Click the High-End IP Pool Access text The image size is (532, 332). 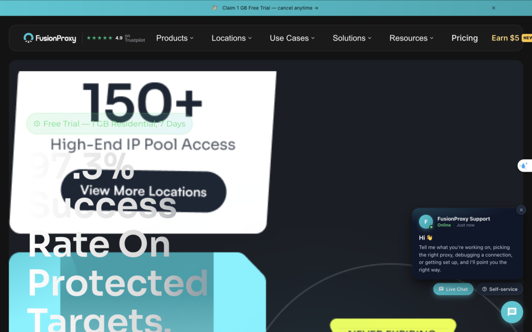pos(143,145)
